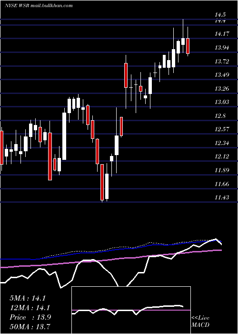This screenshot has width=238, height=334.
Task: Click the 12.8 price axis label
Action: click(x=220, y=116)
